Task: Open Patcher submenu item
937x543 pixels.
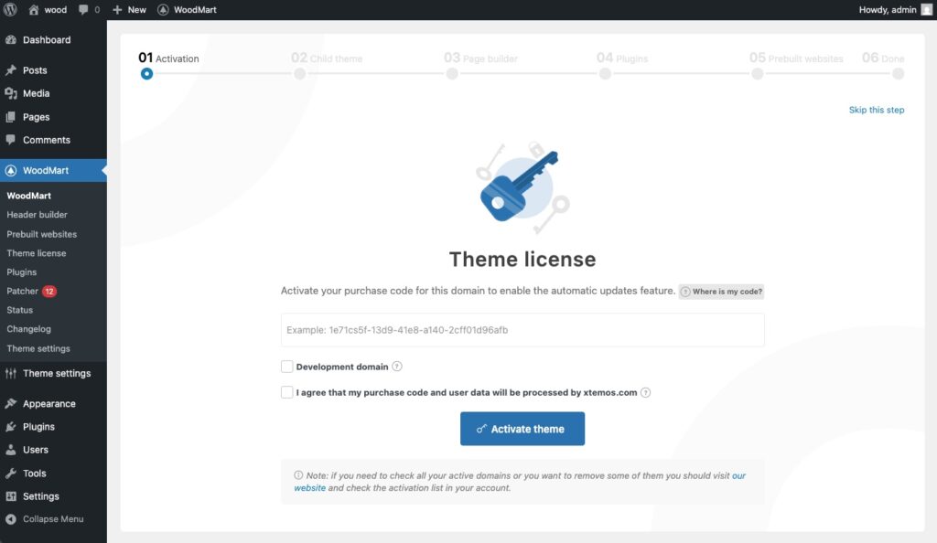Action: (x=22, y=291)
